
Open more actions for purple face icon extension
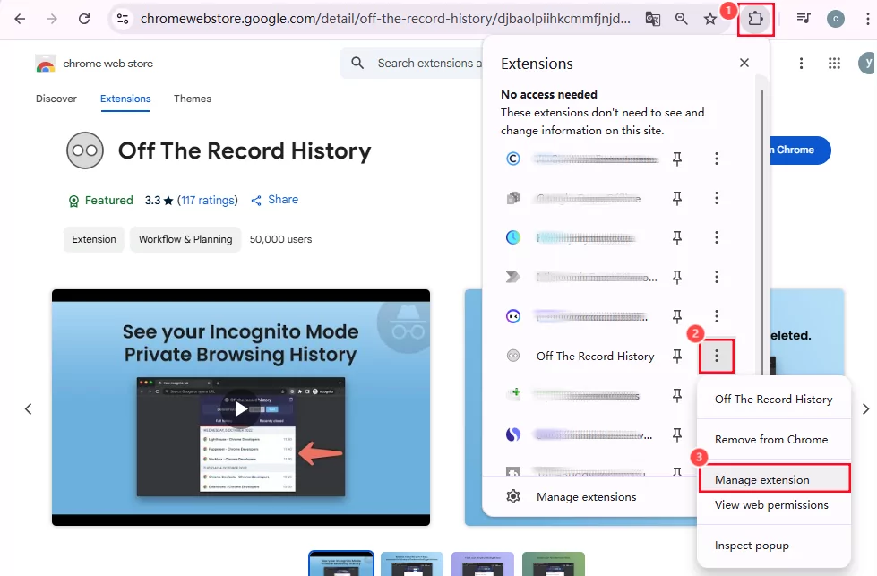716,316
